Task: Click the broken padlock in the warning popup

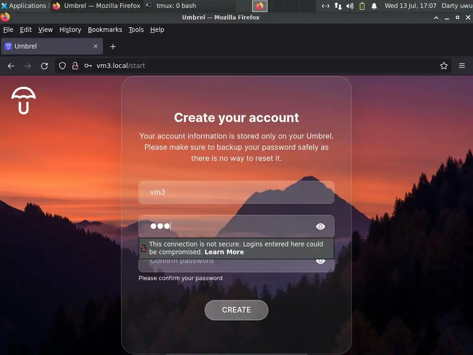Action: pyautogui.click(x=144, y=248)
